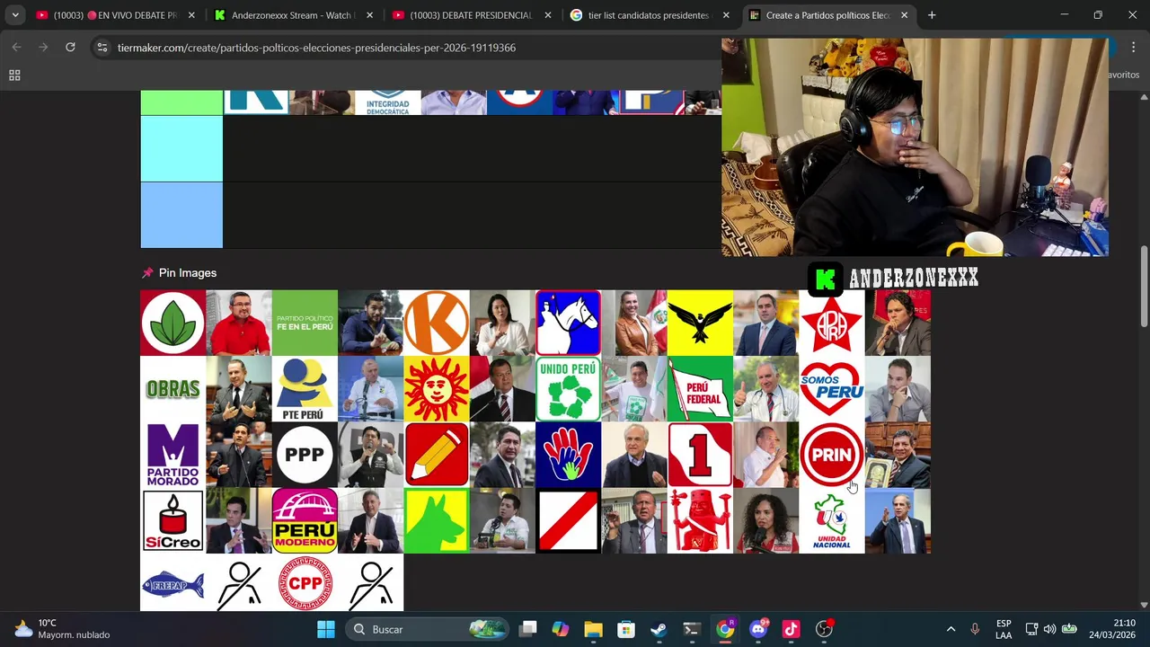Pick the man in red shirt photo

pos(239,323)
